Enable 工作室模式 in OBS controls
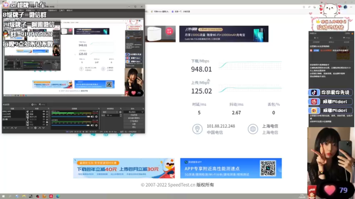Image resolution: width=355 pixels, height=199 pixels. [x=134, y=121]
